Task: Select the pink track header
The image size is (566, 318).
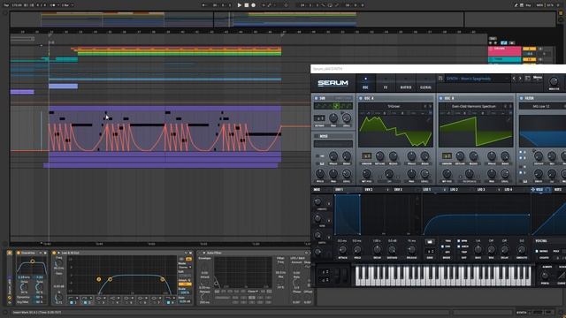Action: point(504,51)
